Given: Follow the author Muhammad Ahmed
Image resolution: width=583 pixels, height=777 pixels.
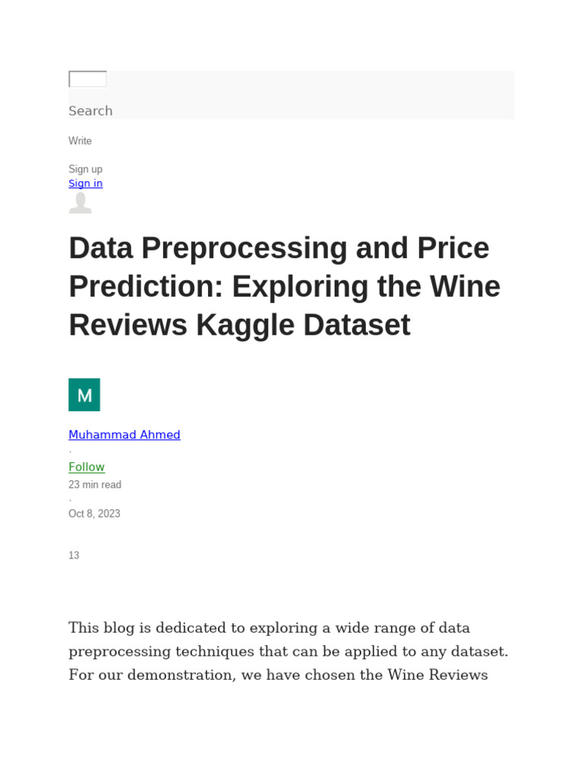Looking at the screenshot, I should [x=87, y=467].
